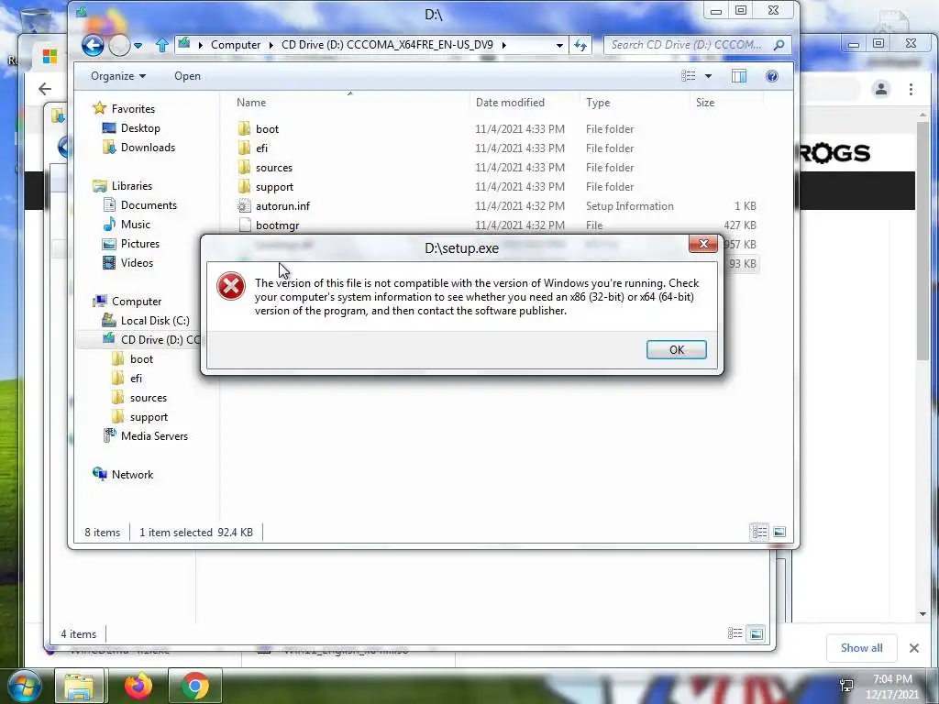The width and height of the screenshot is (939, 704).
Task: Select the support folder in file list
Action: (274, 187)
